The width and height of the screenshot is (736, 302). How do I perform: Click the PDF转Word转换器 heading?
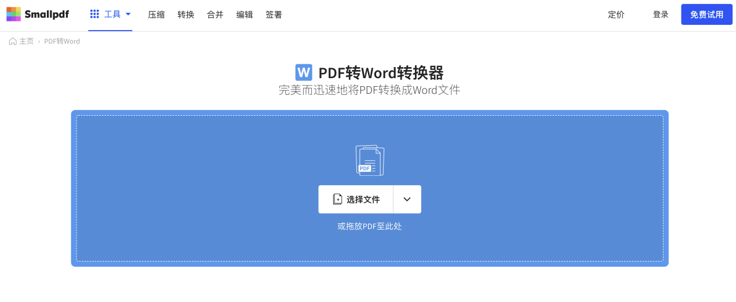[x=381, y=73]
